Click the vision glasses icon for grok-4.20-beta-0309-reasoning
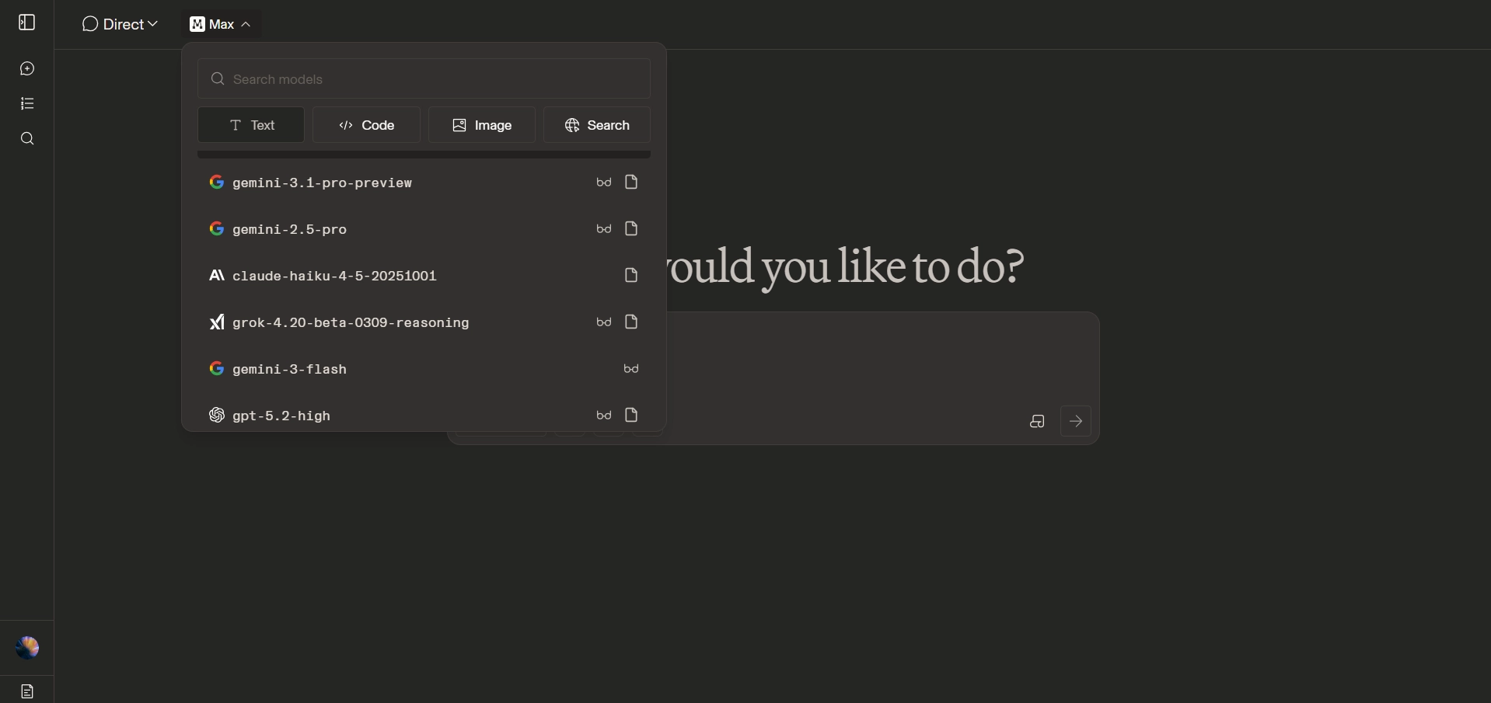This screenshot has width=1491, height=703. coord(604,322)
